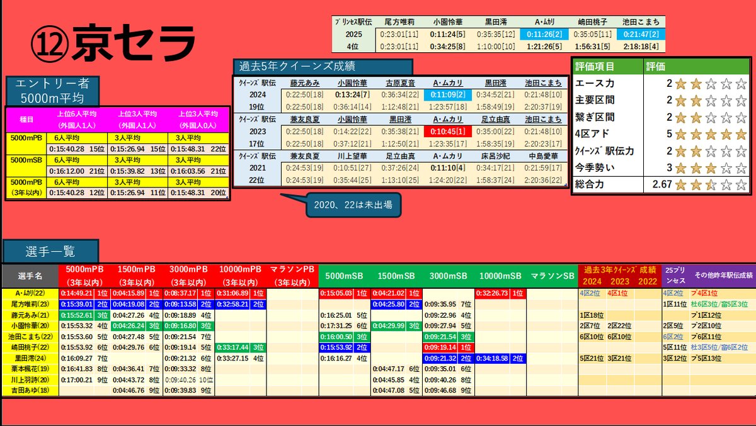Click the green 0:15:52.61 cell
The width and height of the screenshot is (756, 426).
77,315
